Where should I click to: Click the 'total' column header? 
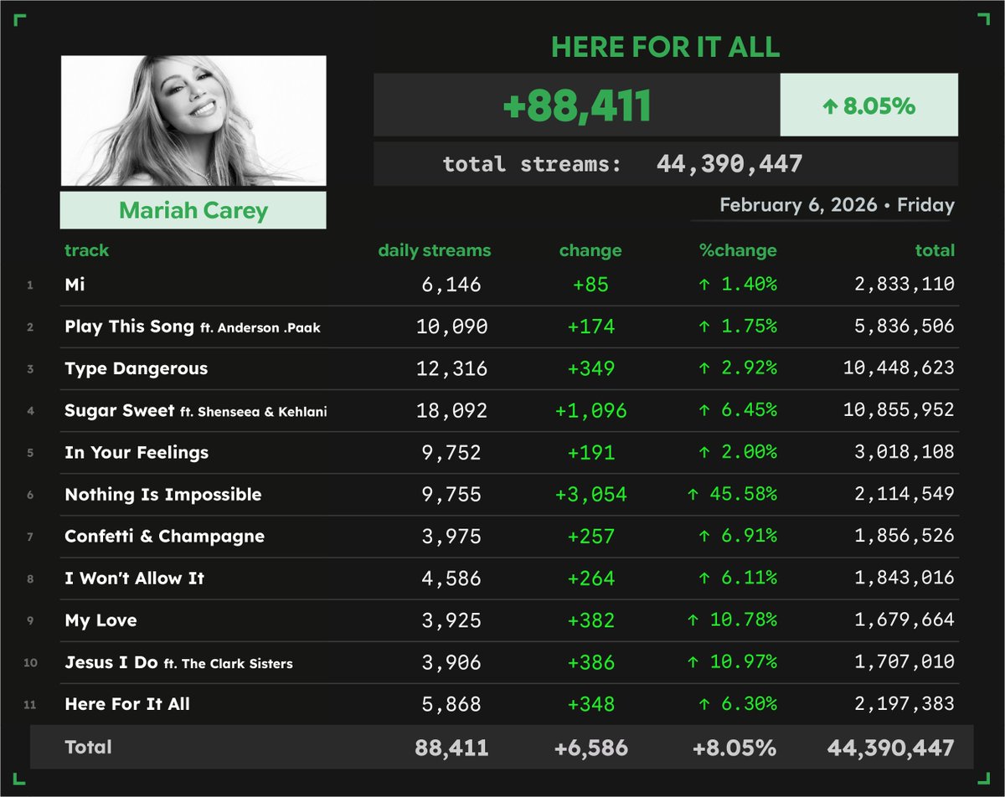click(x=935, y=250)
